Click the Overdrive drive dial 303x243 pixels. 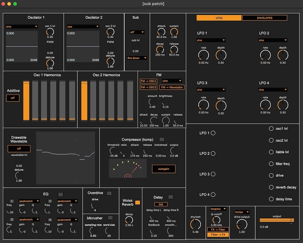[95, 206]
